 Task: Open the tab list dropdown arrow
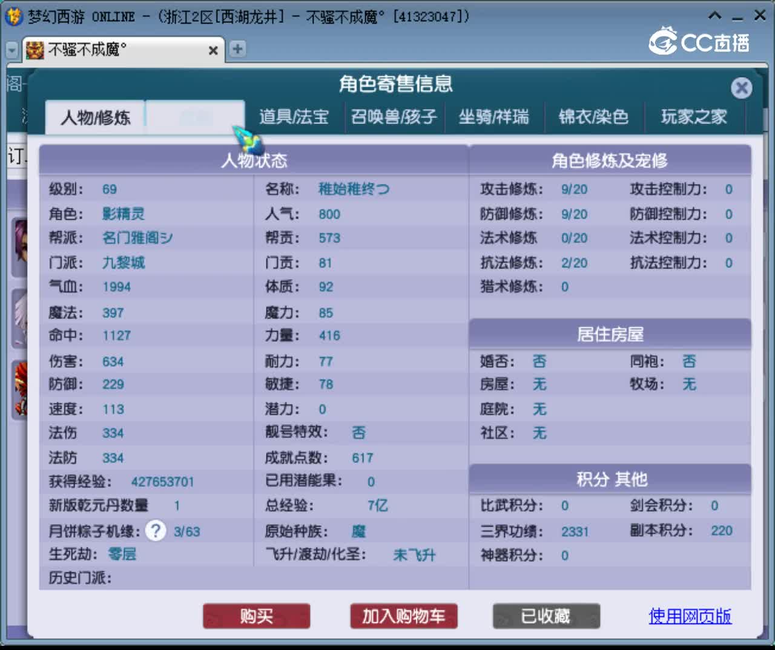(12, 50)
